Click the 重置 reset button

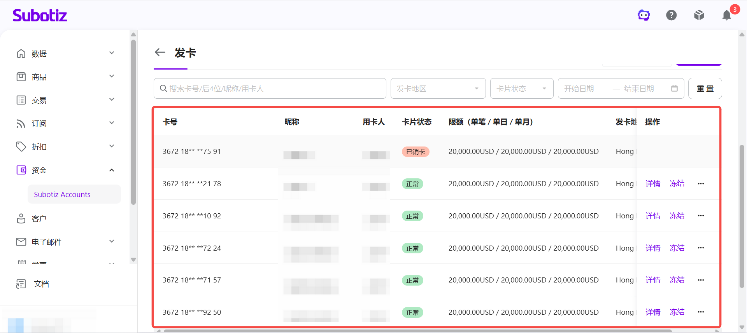pos(705,88)
